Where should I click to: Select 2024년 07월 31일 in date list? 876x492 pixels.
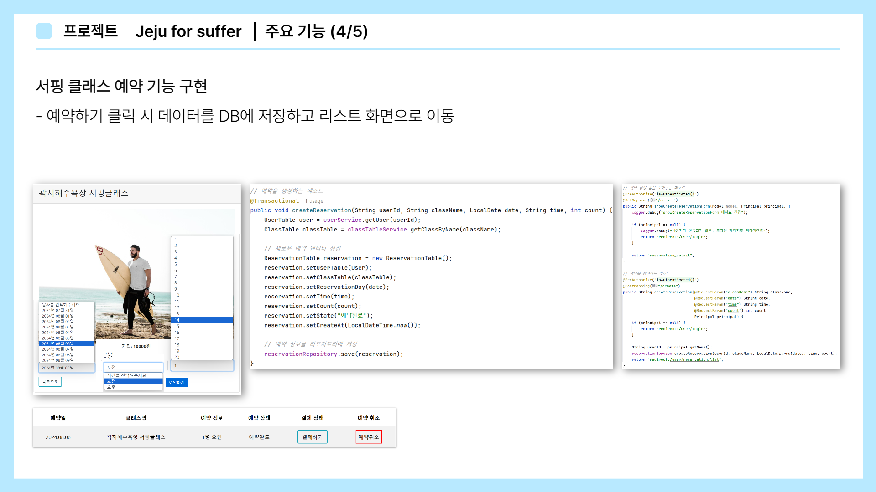tap(58, 311)
